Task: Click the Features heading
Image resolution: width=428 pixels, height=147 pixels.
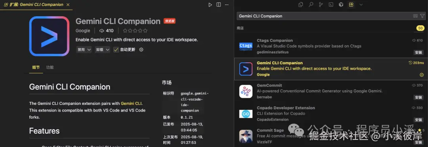Action: 44,131
